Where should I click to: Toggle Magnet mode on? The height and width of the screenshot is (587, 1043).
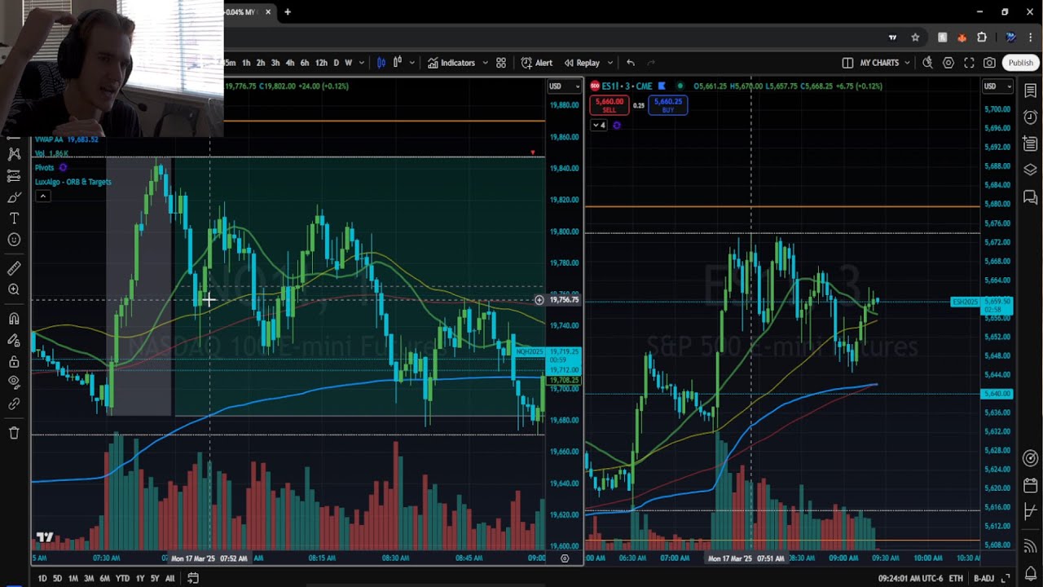(x=14, y=319)
